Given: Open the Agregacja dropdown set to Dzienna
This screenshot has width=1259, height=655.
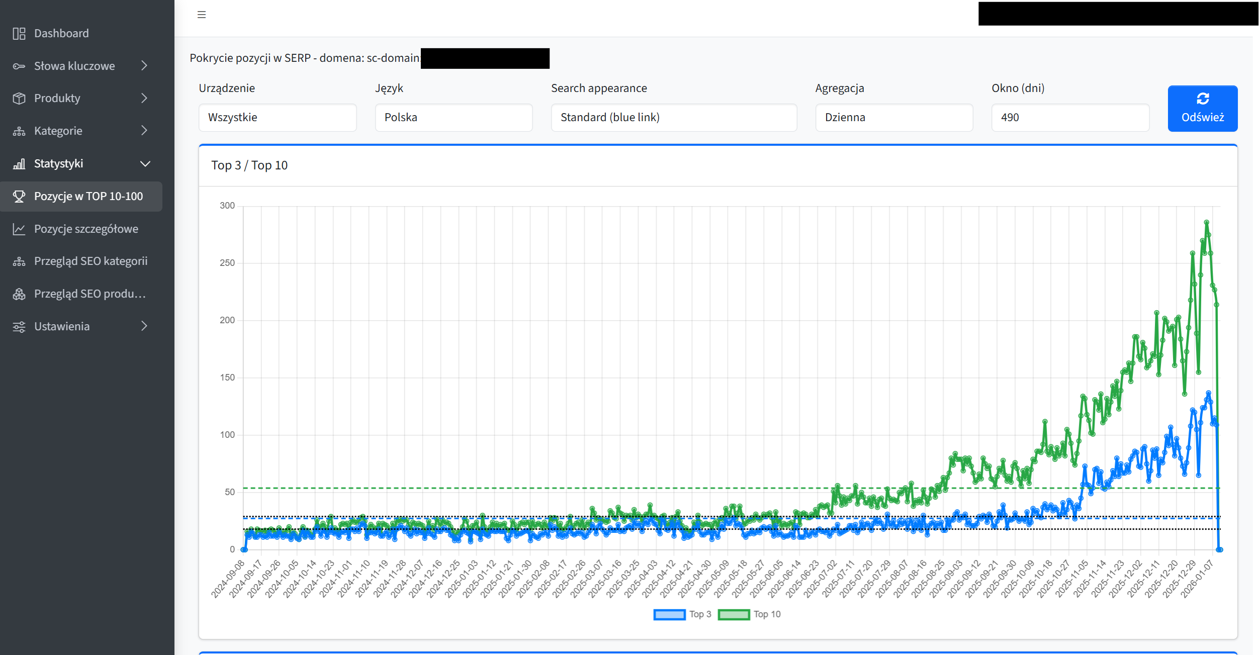Looking at the screenshot, I should pyautogui.click(x=893, y=118).
